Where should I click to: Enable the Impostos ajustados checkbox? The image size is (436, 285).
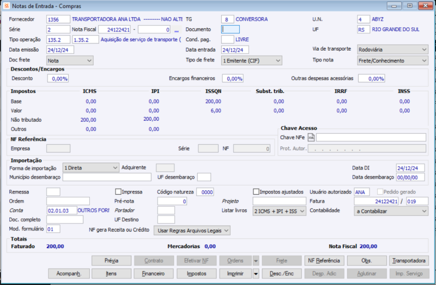click(x=256, y=191)
